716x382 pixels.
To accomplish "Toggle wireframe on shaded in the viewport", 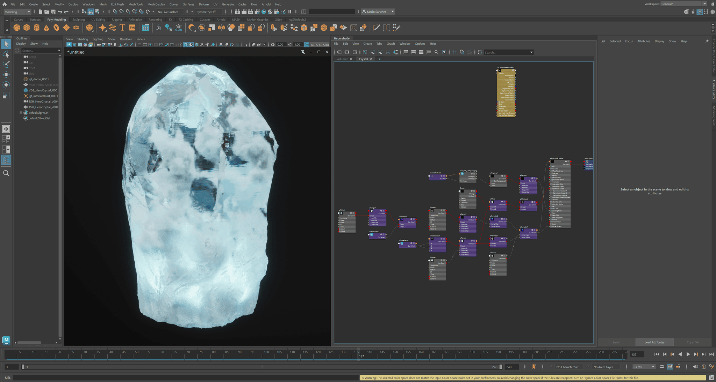I will click(x=196, y=45).
